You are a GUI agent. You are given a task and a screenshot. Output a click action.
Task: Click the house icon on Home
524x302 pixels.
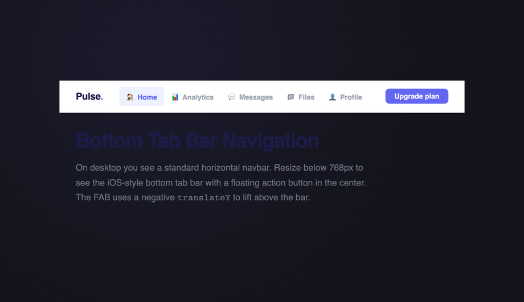tap(130, 97)
